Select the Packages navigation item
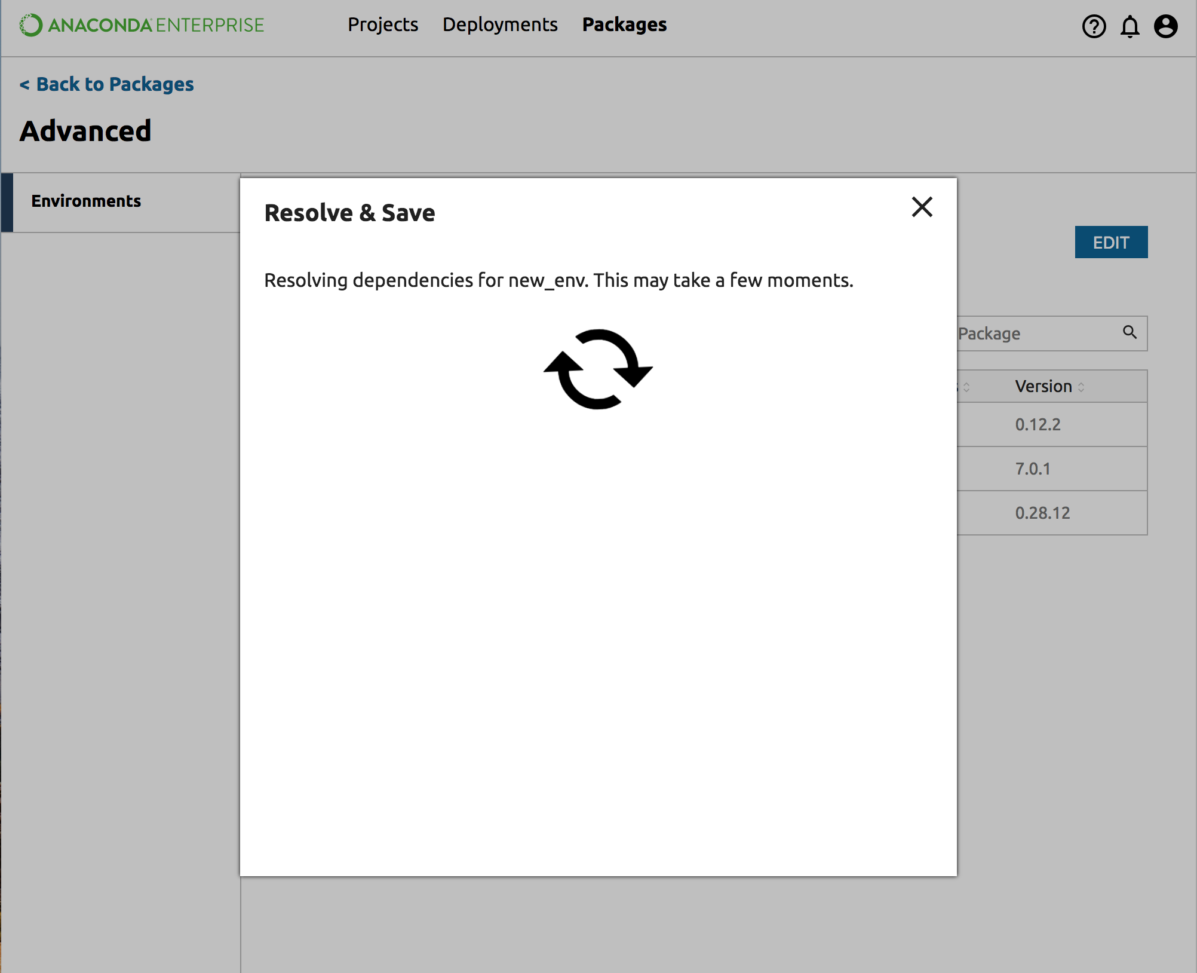This screenshot has width=1197, height=973. 624,25
